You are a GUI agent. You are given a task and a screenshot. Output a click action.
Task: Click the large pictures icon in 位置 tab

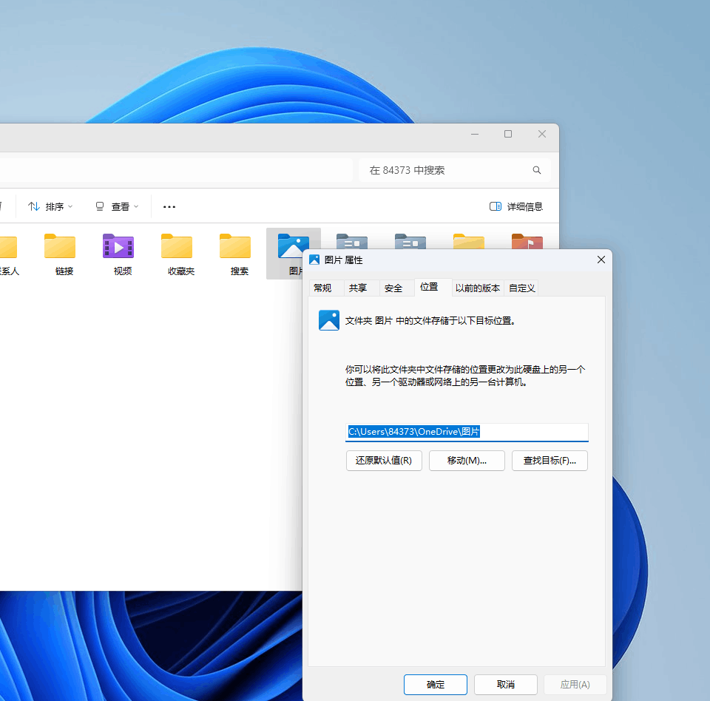point(328,320)
